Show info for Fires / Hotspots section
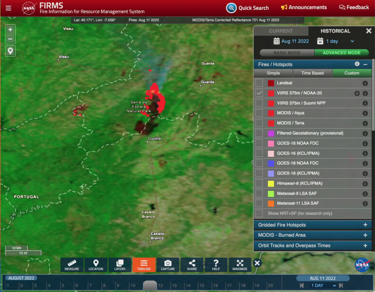Screen dimensions: 375x292 pyautogui.click(x=357, y=64)
